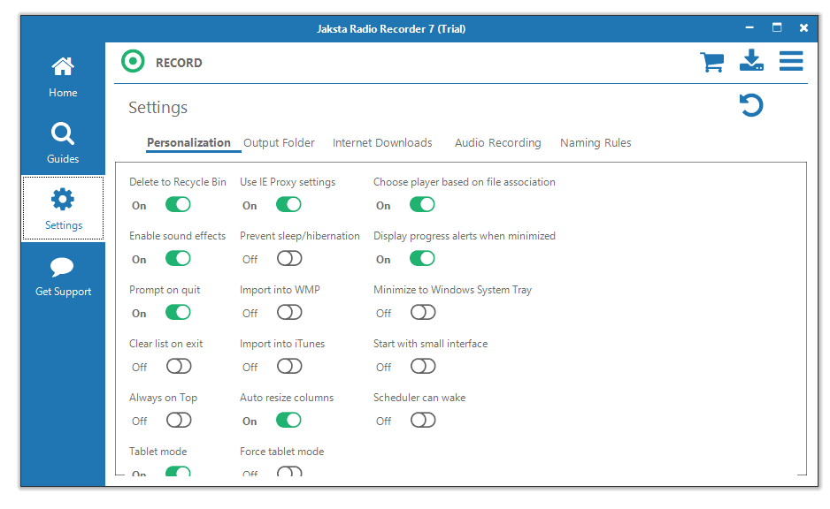
Task: Select the Internet Downloads tab
Action: point(382,143)
